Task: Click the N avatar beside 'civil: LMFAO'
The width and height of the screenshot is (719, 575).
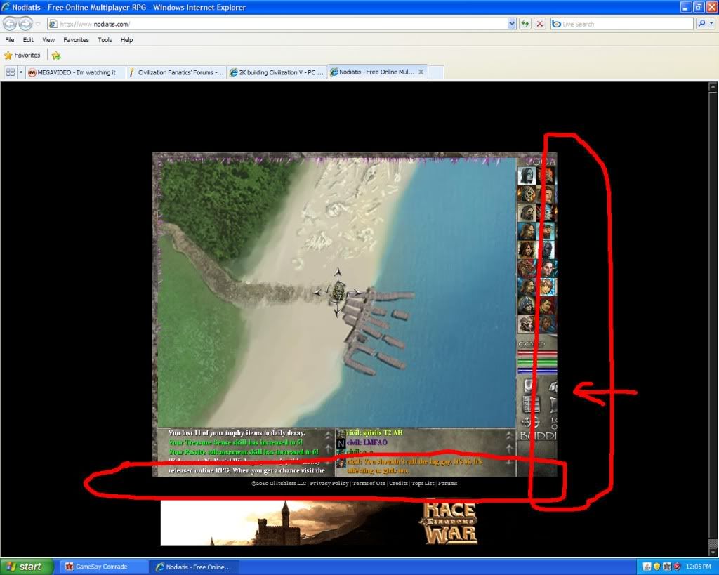Action: tap(341, 444)
